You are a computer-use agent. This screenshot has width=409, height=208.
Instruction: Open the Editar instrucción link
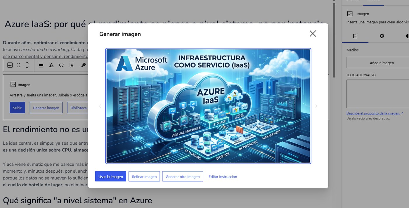(223, 177)
